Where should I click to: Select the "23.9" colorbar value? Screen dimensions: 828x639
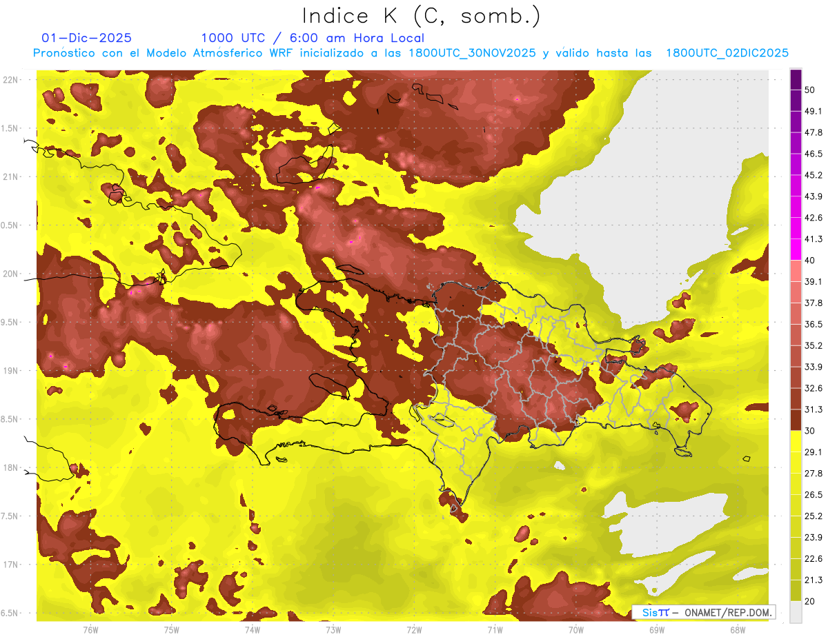point(814,538)
